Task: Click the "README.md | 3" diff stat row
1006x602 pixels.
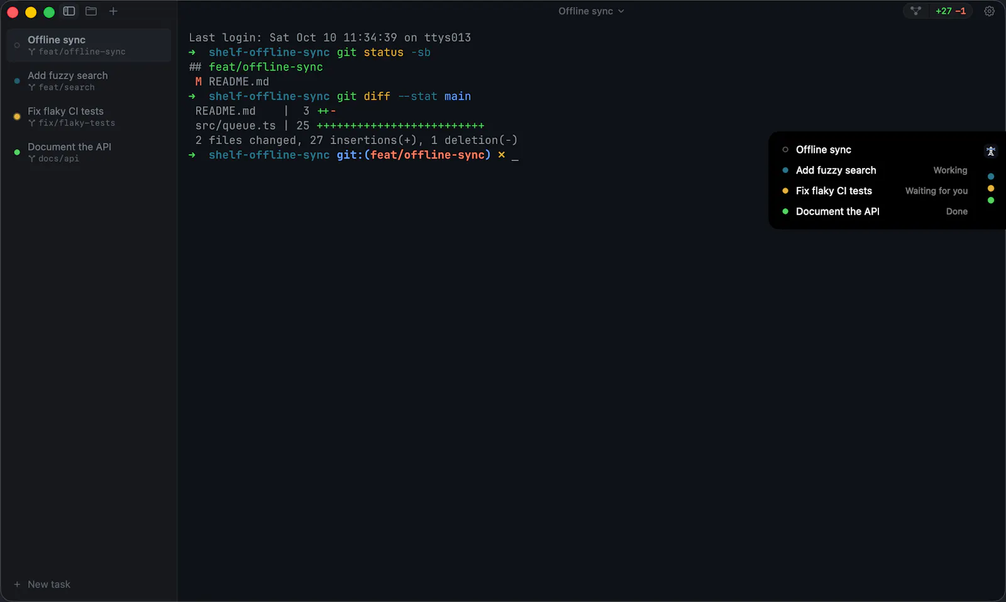Action: pos(265,111)
